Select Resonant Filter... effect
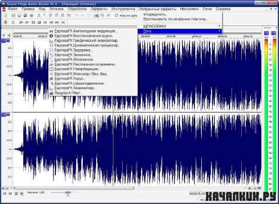The height and width of the screenshot is (204, 279). point(93,93)
